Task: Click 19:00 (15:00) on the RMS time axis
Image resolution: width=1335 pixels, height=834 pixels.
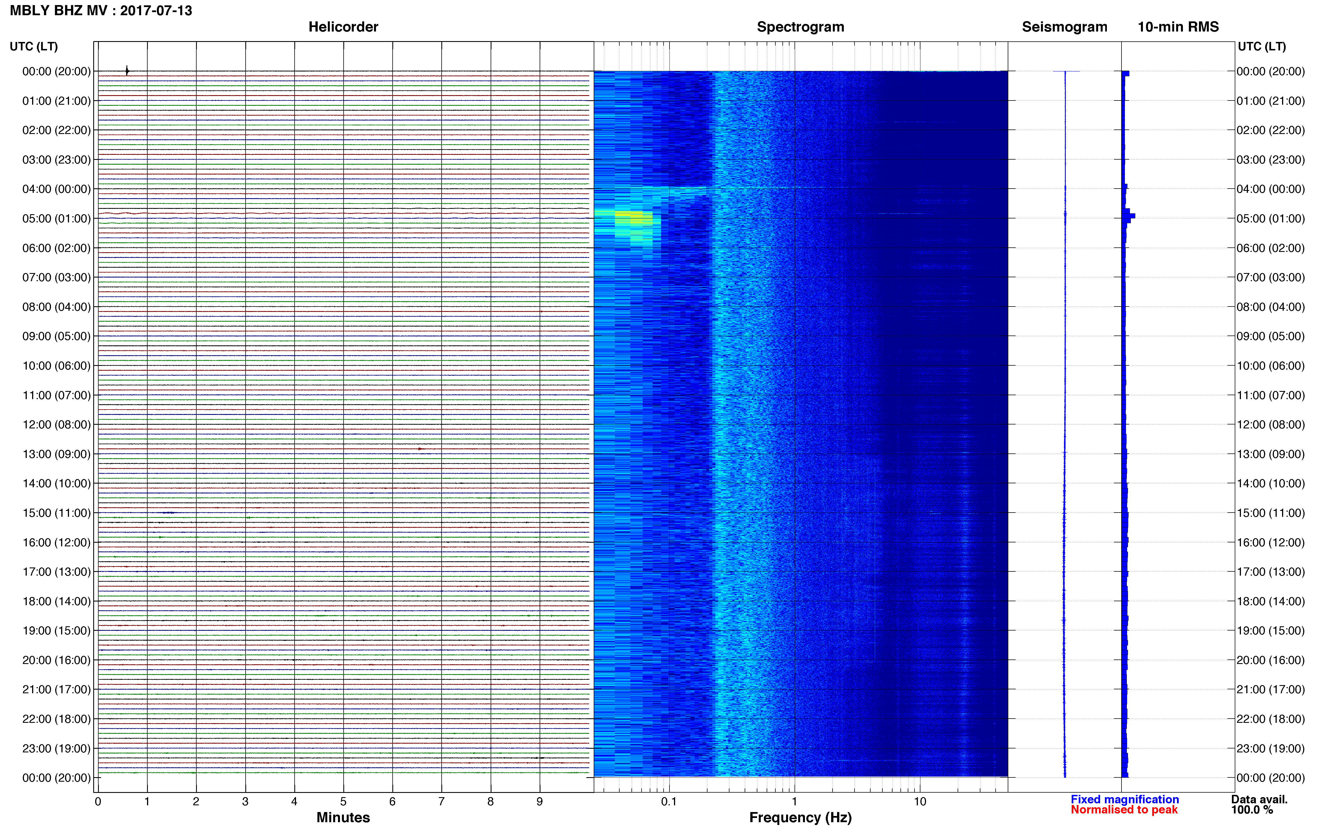Action: click(1271, 630)
